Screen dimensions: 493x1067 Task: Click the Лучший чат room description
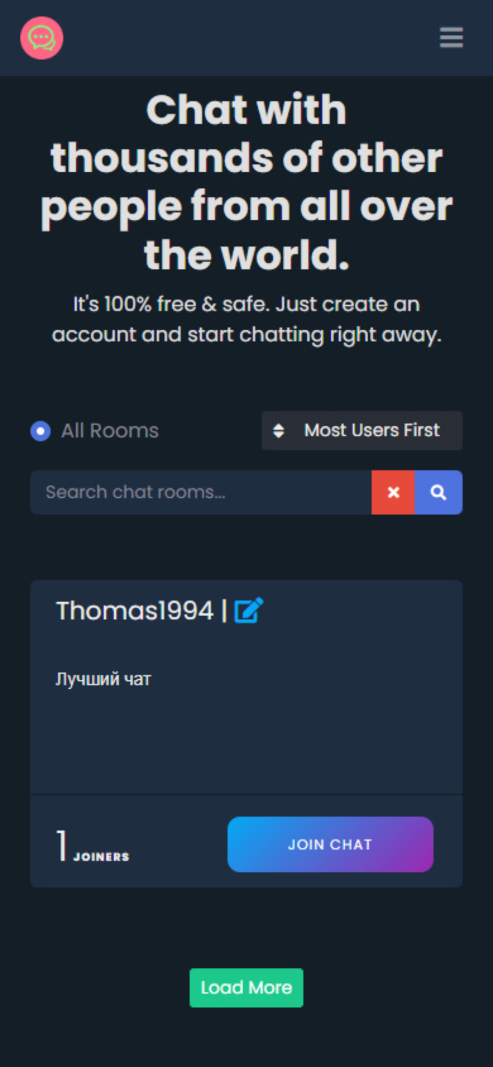click(104, 679)
